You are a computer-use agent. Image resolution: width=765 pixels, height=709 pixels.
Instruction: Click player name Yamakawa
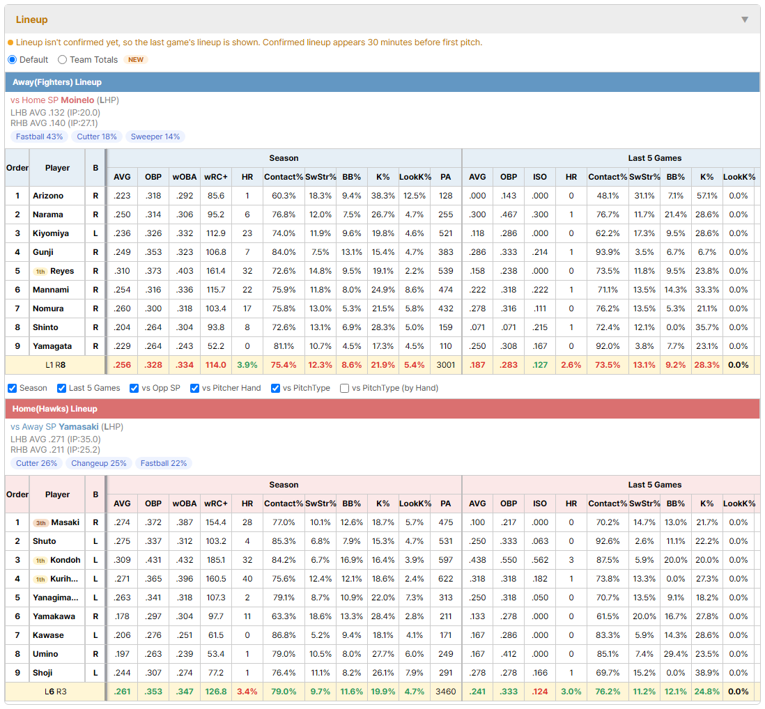click(54, 616)
